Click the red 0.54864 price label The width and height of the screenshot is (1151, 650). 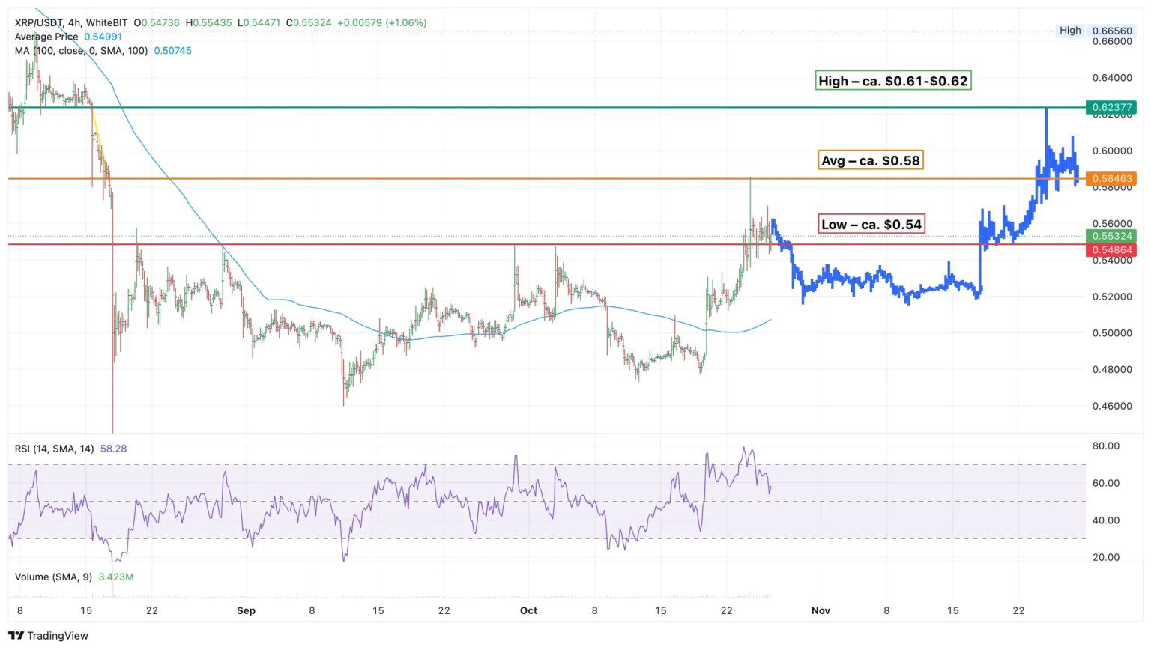click(1111, 250)
